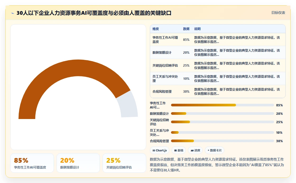Image resolution: width=296 pixels, height=183 pixels.
Task: Click the 25% value in the table
Action: 186,66
